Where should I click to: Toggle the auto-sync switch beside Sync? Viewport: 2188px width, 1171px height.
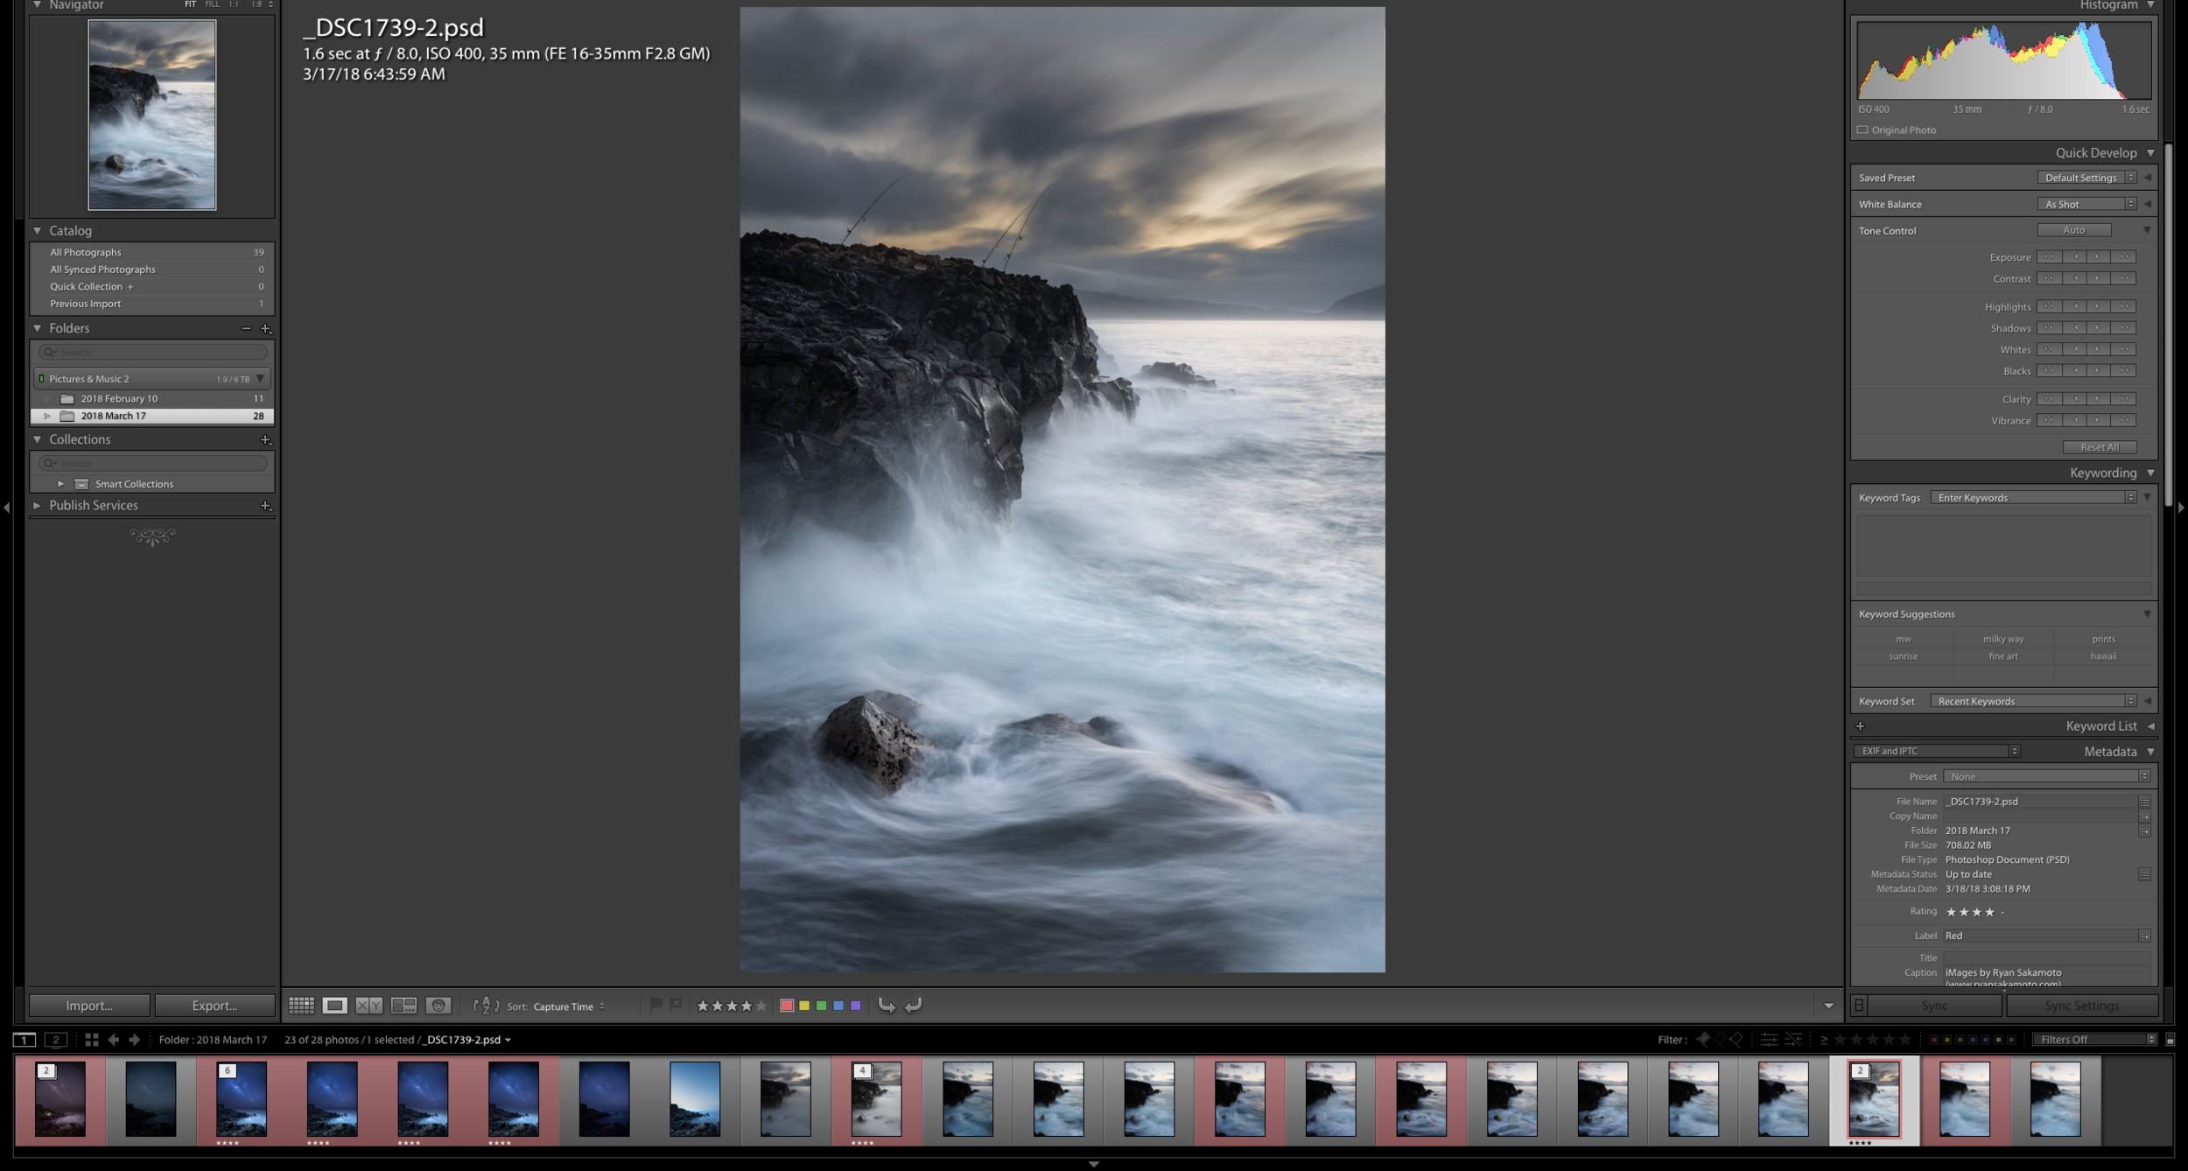coord(1859,1006)
